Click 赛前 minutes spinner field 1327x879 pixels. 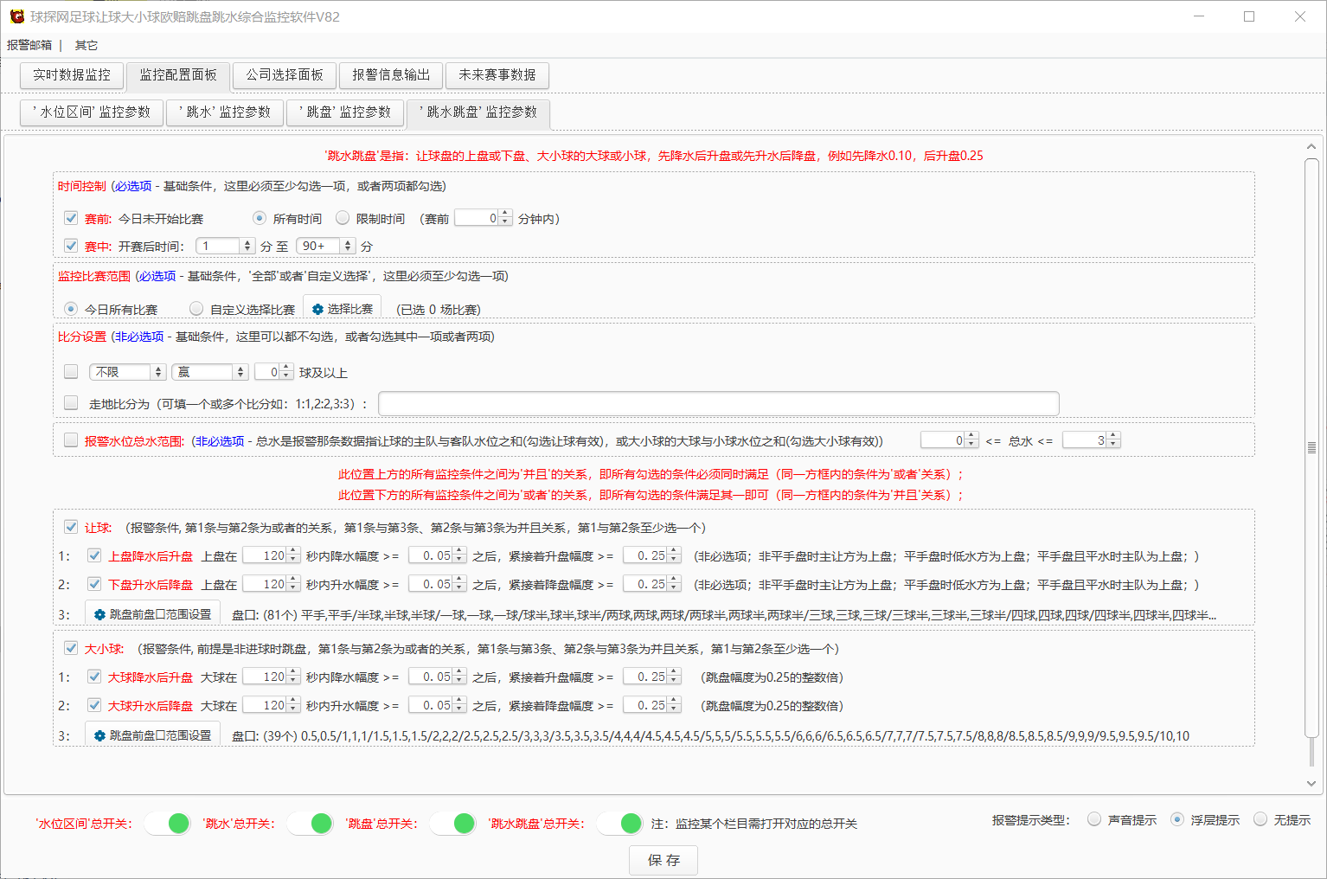pyautogui.click(x=484, y=218)
